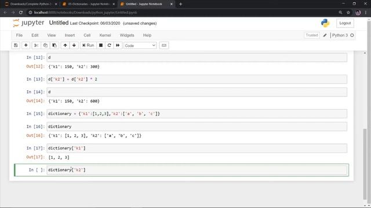Screen dimensions: 371x208
Task: Rename the notebook title Untitled
Action: [x=59, y=23]
